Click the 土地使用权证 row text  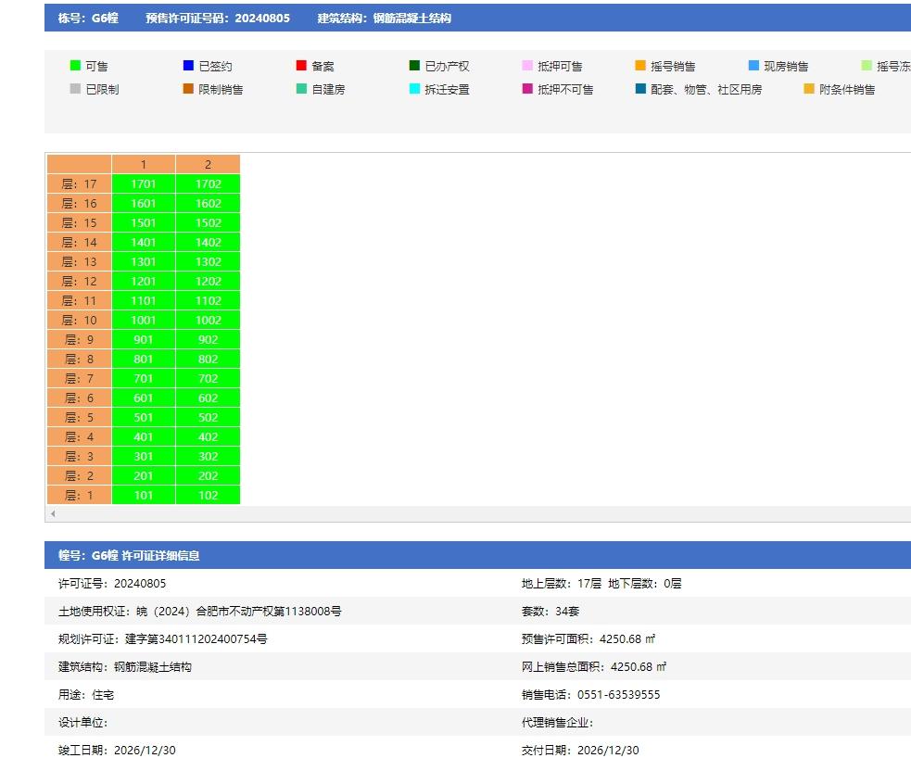click(200, 611)
